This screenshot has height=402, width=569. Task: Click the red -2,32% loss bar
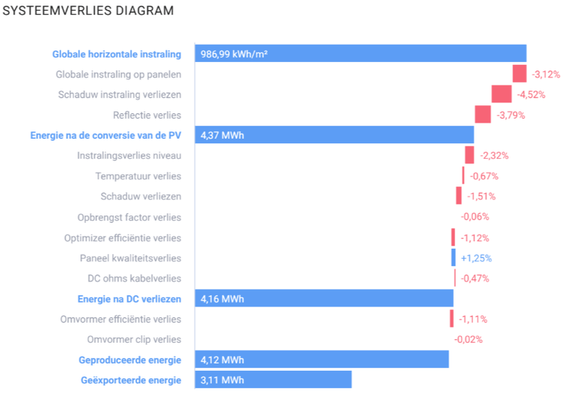[x=469, y=155]
